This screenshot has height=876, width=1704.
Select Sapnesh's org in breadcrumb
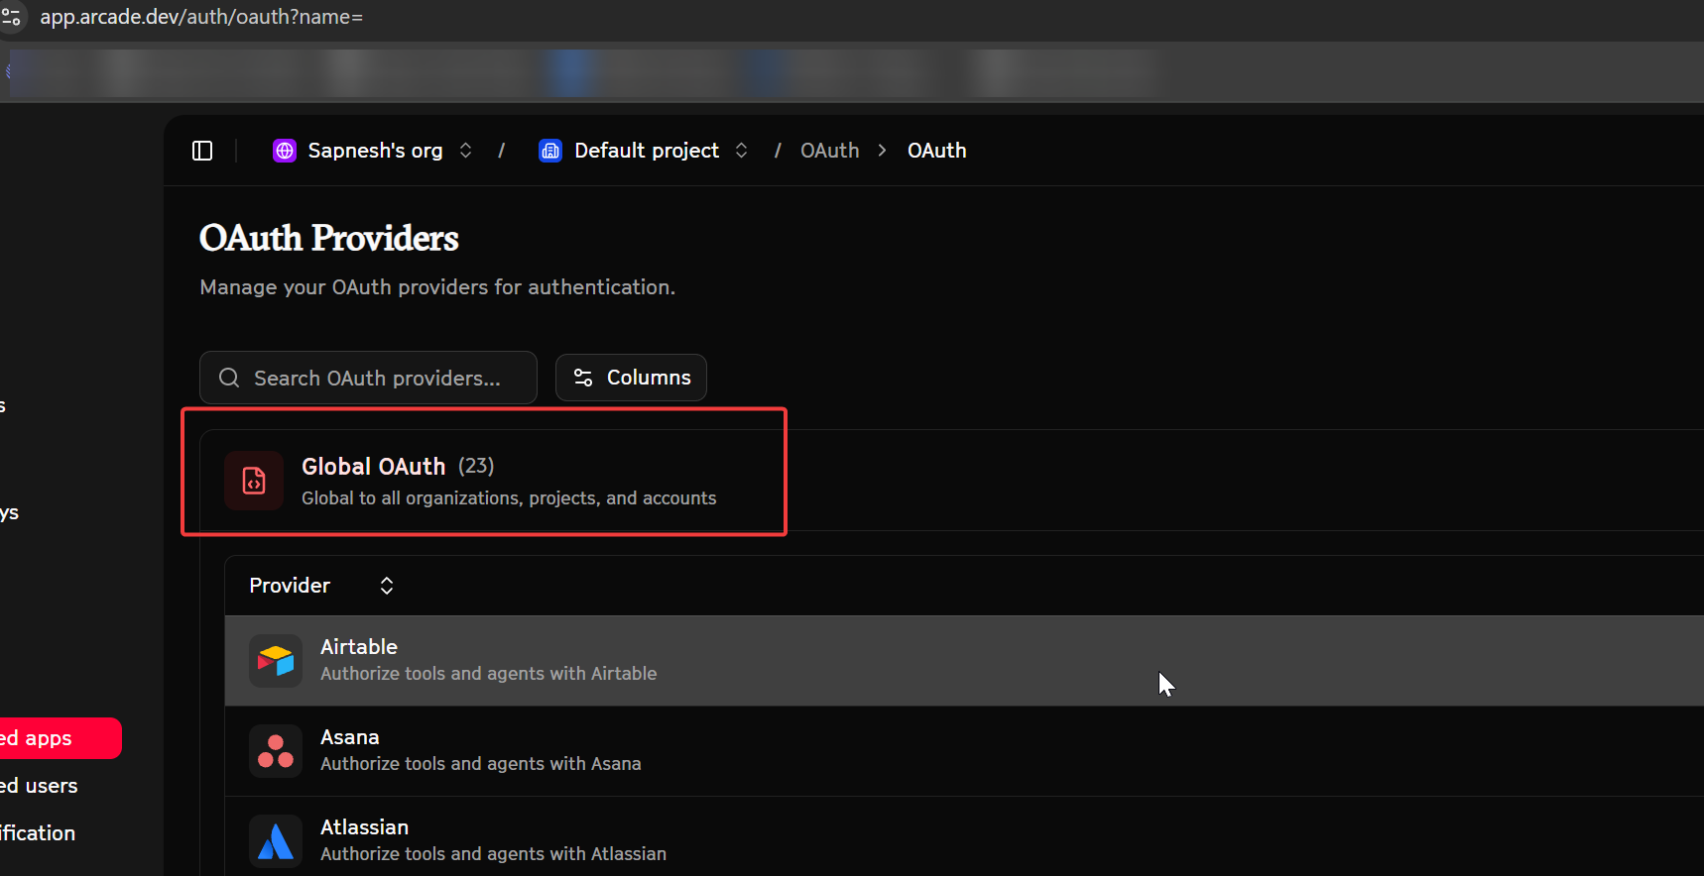[x=375, y=151]
